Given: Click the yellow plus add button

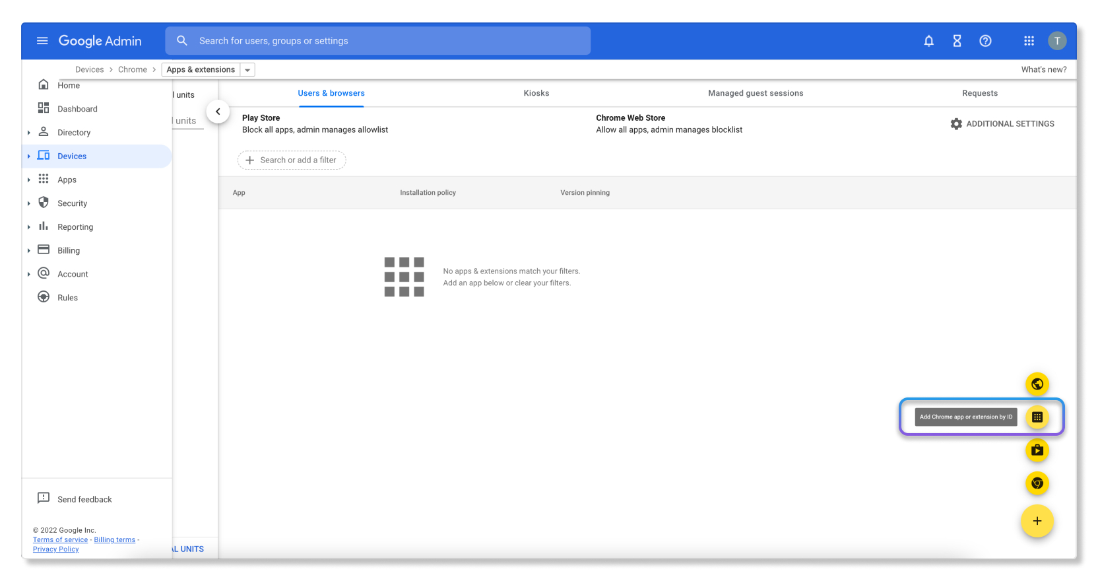Looking at the screenshot, I should (x=1037, y=521).
